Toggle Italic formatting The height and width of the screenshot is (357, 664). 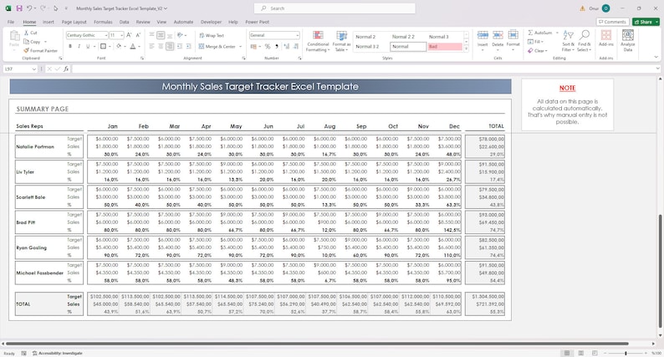coord(79,46)
